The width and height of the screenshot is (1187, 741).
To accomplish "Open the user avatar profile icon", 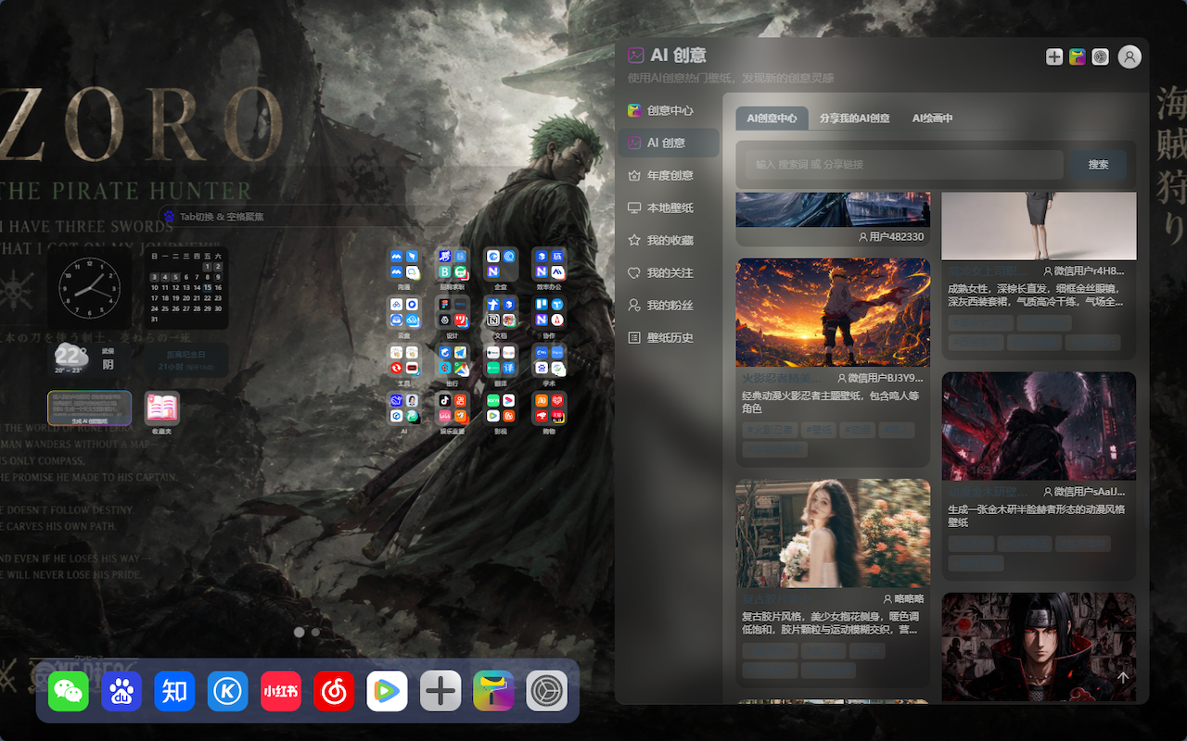I will (1130, 57).
